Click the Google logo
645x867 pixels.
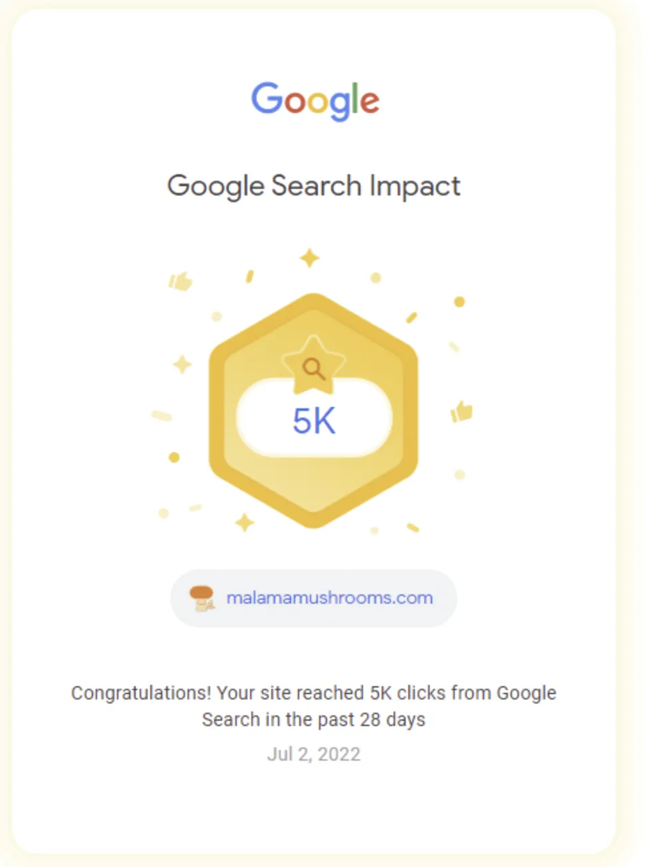point(315,101)
